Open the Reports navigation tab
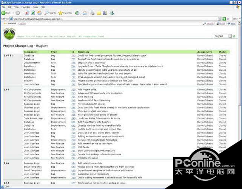The width and height of the screenshot is (242, 189). pos(72,36)
